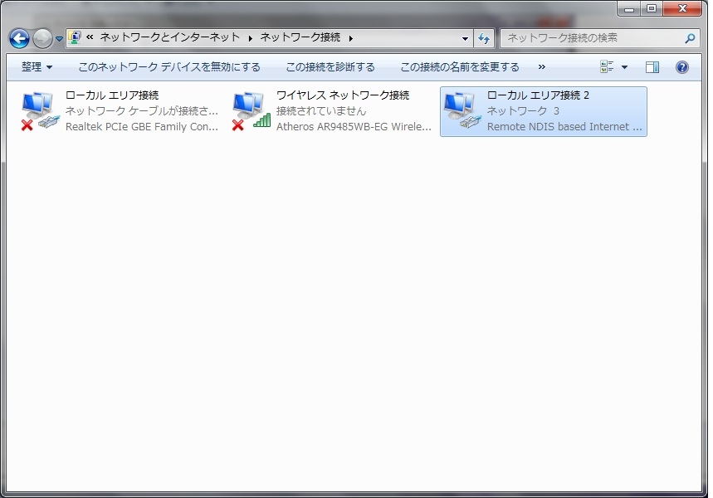
Task: Open the address bar history dropdown
Action: tap(465, 39)
